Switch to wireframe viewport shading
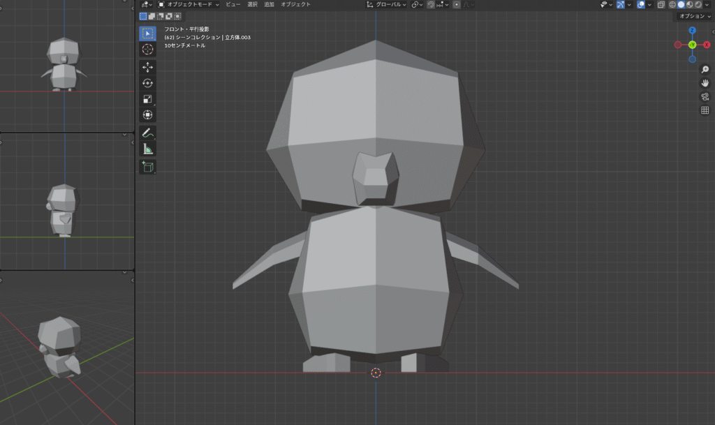The image size is (715, 425). click(x=672, y=4)
